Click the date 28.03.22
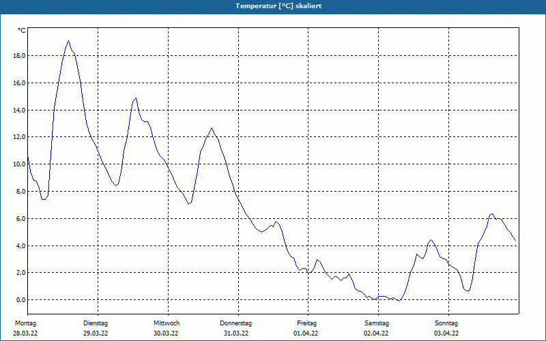 click(x=25, y=333)
